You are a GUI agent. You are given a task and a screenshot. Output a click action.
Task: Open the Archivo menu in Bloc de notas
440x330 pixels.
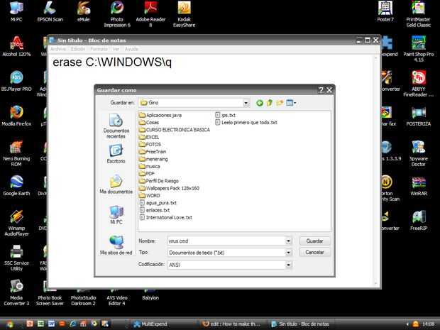tap(58, 49)
